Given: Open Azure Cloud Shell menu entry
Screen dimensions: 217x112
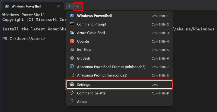Looking at the screenshot, I should (x=91, y=33).
